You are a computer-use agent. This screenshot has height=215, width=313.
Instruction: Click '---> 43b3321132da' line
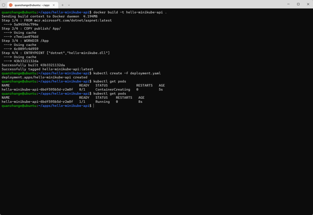[21, 61]
